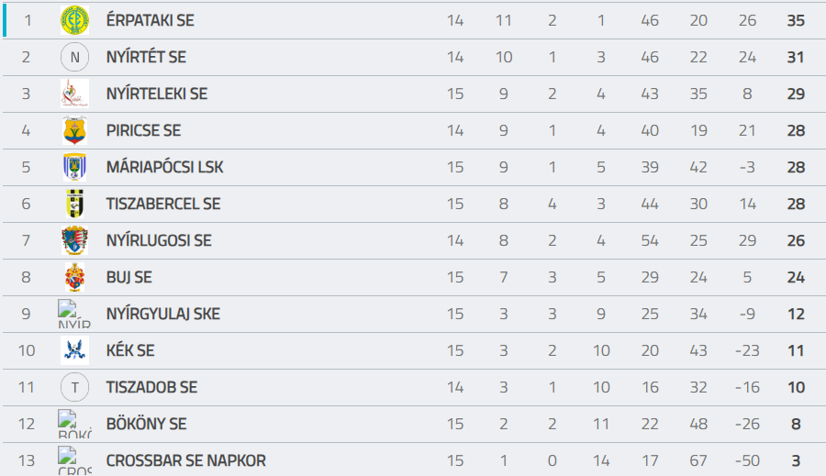The width and height of the screenshot is (826, 476).
Task: Click the Tiszadob SE circular T logo
Action: 75,387
